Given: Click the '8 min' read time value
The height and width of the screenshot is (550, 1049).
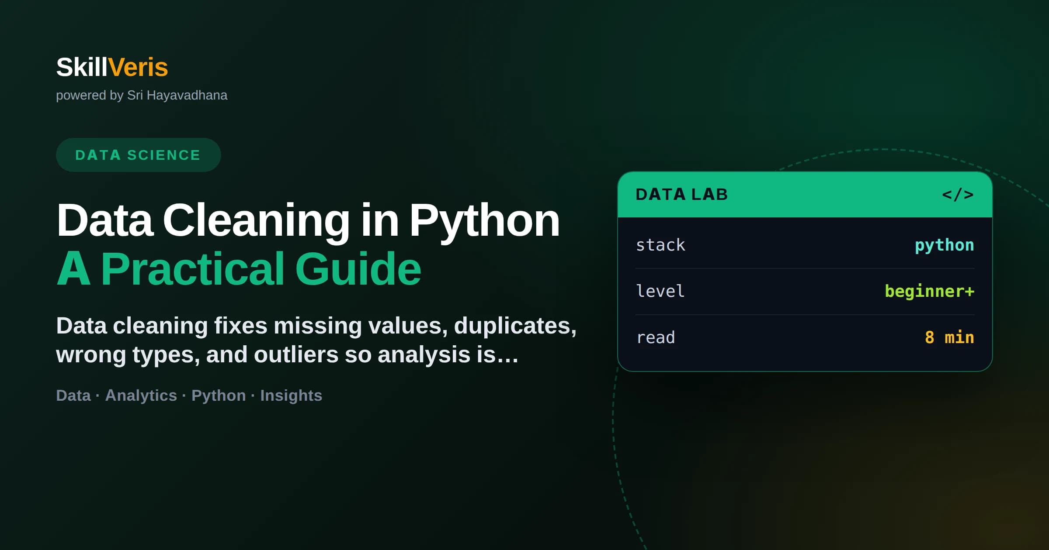Looking at the screenshot, I should (949, 337).
